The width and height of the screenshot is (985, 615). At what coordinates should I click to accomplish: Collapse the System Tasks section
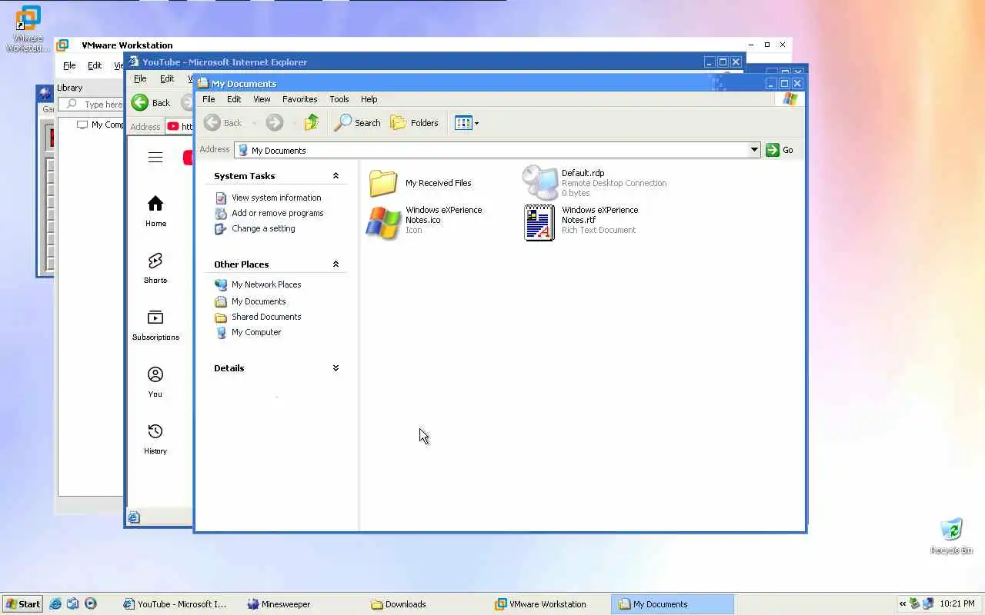coord(336,176)
